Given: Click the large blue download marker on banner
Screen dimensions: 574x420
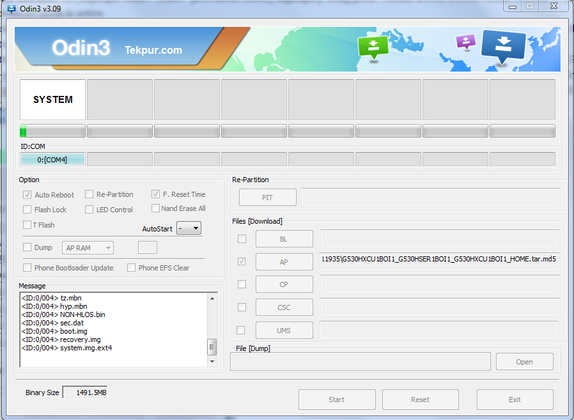Looking at the screenshot, I should pos(503,47).
